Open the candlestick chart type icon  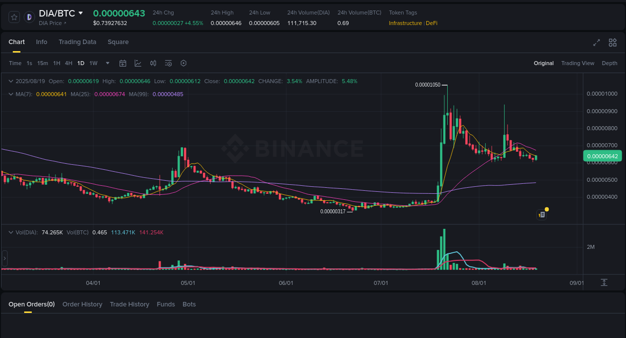pos(153,63)
